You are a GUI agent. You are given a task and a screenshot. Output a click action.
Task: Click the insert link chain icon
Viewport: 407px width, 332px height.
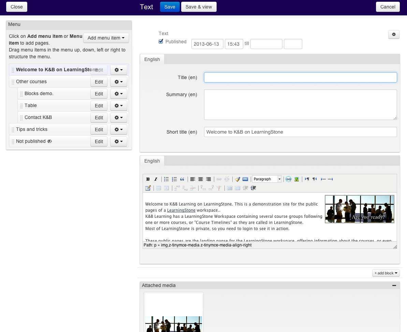tap(219, 179)
